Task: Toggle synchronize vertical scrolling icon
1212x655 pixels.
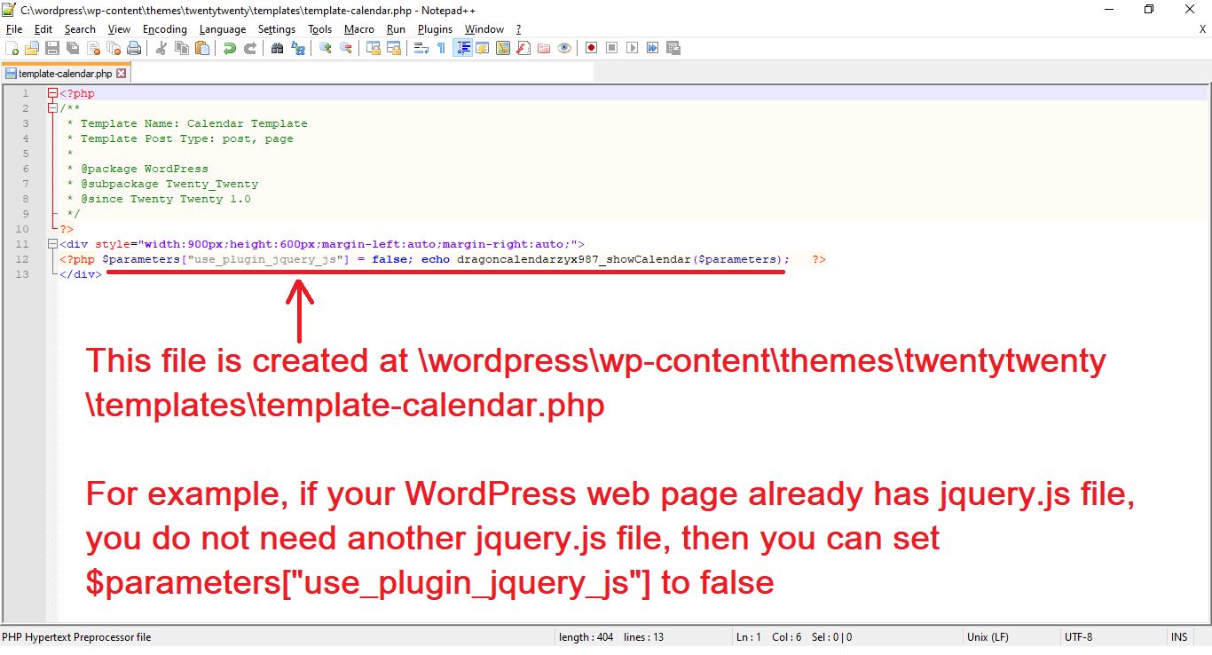Action: click(x=374, y=48)
